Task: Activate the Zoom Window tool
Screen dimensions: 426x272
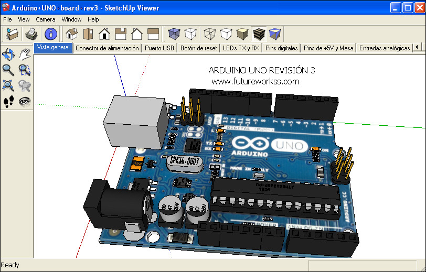Action: [25, 70]
